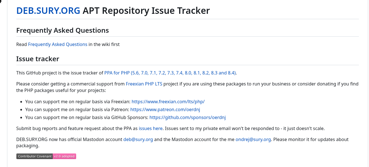369x167 pixels.
Task: Open the Frequently Asked Questions wiki link
Action: [x=58, y=45]
